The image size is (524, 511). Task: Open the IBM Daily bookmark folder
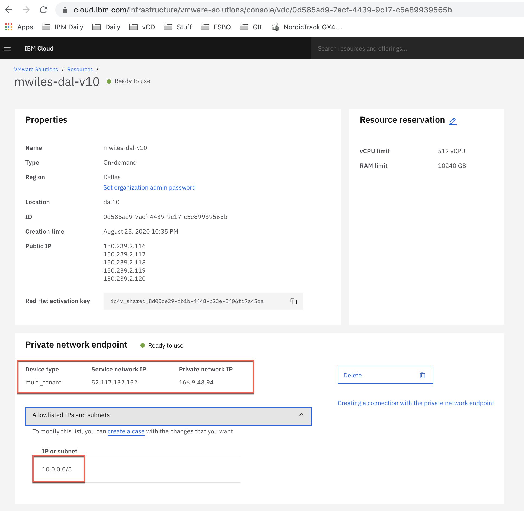tap(63, 27)
